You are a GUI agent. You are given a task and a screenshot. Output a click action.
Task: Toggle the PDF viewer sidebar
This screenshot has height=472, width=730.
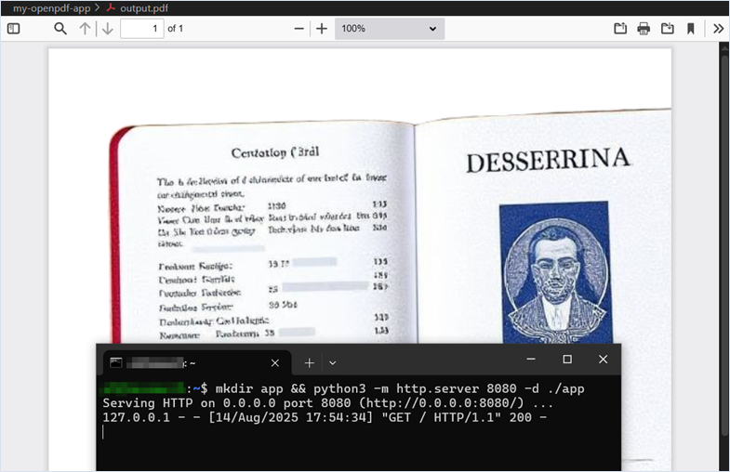click(x=14, y=29)
